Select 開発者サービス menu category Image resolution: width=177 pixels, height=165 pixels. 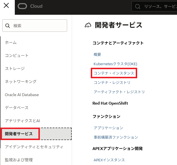coord(19,134)
